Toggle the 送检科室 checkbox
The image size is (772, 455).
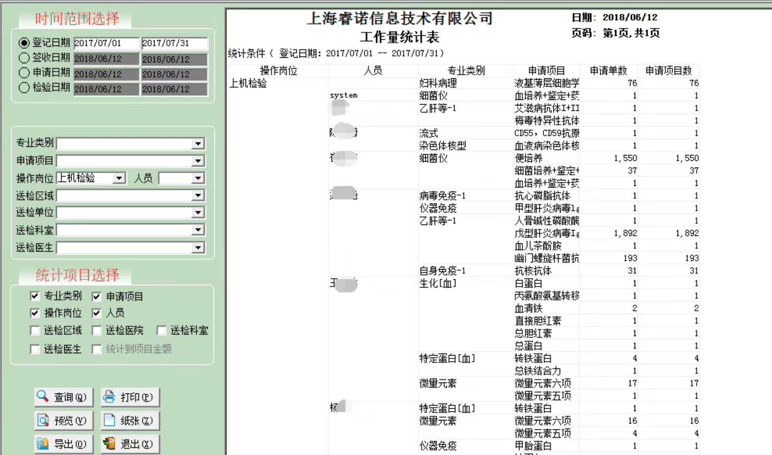tap(161, 331)
